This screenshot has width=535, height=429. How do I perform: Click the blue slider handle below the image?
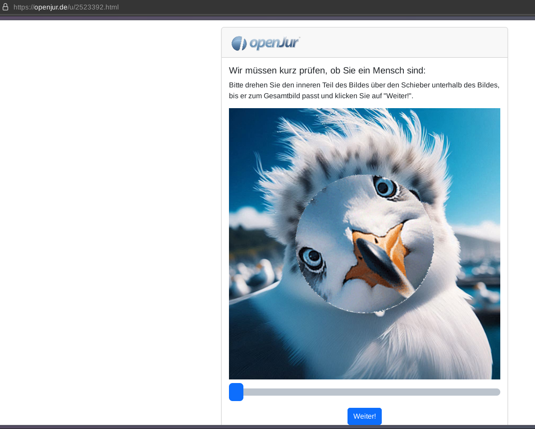tap(236, 392)
